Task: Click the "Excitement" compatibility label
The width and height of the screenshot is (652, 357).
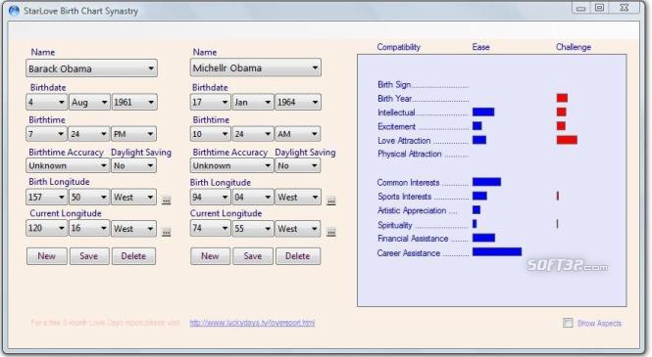Action: [x=397, y=126]
